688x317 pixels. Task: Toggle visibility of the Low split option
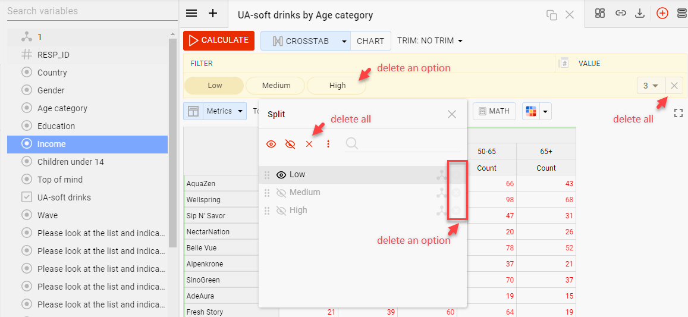(281, 175)
